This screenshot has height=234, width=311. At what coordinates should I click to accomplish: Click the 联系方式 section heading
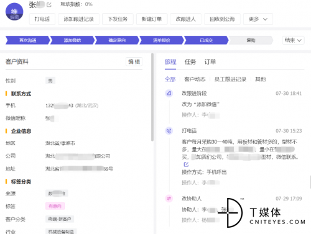pos(21,94)
